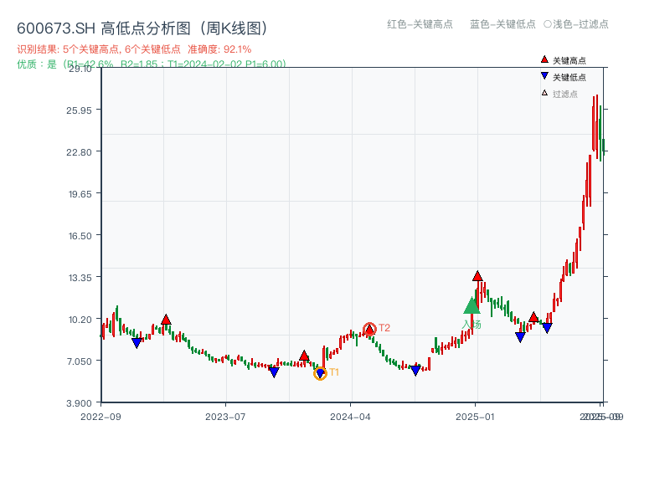Click the 2022-09 x-axis date label
Screen dimensions: 670x502
pyautogui.click(x=100, y=417)
